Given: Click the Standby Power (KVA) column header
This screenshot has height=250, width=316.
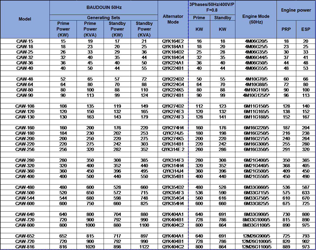Looking at the screenshot, I should click(x=144, y=29).
